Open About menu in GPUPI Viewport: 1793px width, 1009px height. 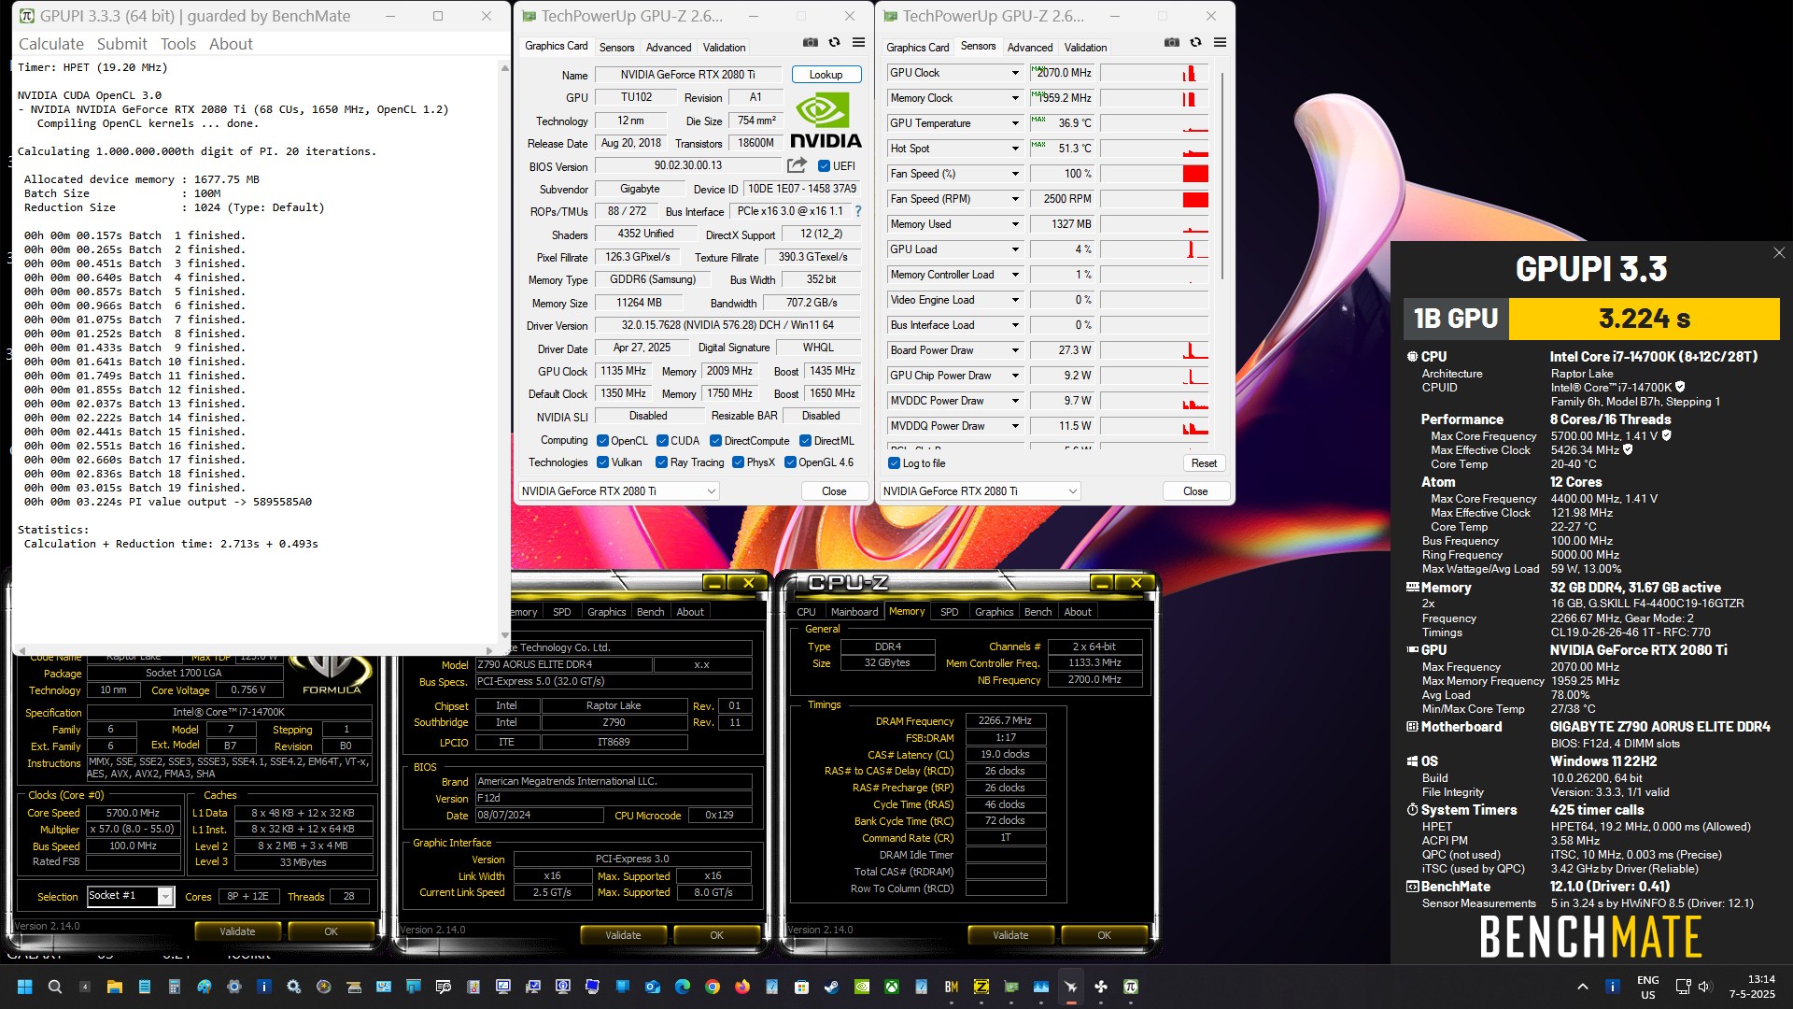tap(231, 44)
